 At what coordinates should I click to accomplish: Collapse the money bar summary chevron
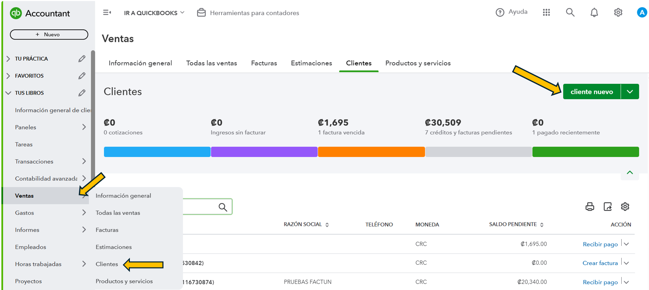[x=630, y=173]
